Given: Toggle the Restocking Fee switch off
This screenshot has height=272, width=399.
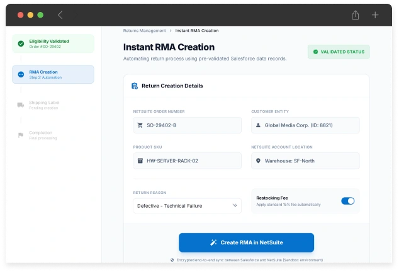Looking at the screenshot, I should (347, 201).
